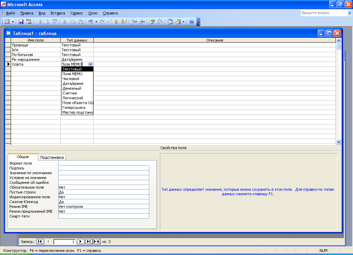Switch to the Общие tab

(x=23, y=157)
